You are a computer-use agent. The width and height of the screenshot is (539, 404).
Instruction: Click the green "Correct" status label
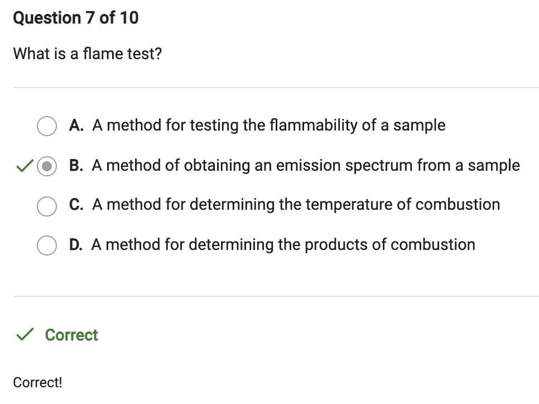[x=71, y=335]
